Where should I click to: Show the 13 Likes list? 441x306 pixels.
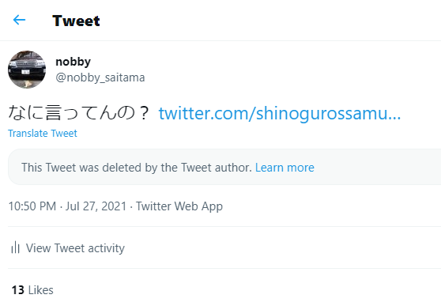point(32,290)
